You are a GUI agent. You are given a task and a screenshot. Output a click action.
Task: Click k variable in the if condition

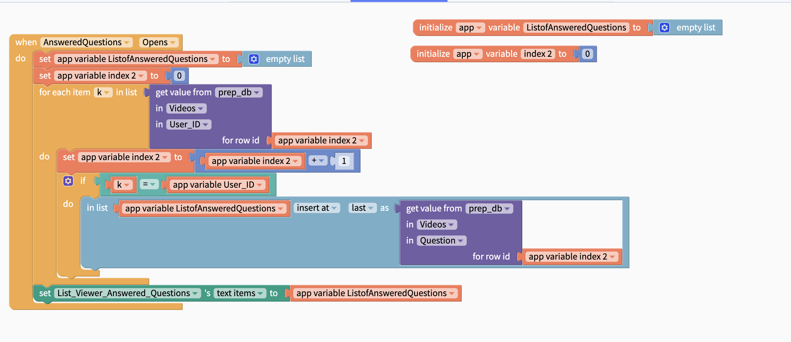coord(123,185)
